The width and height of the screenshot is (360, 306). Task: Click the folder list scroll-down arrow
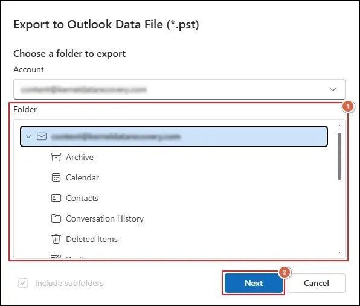[x=339, y=252]
